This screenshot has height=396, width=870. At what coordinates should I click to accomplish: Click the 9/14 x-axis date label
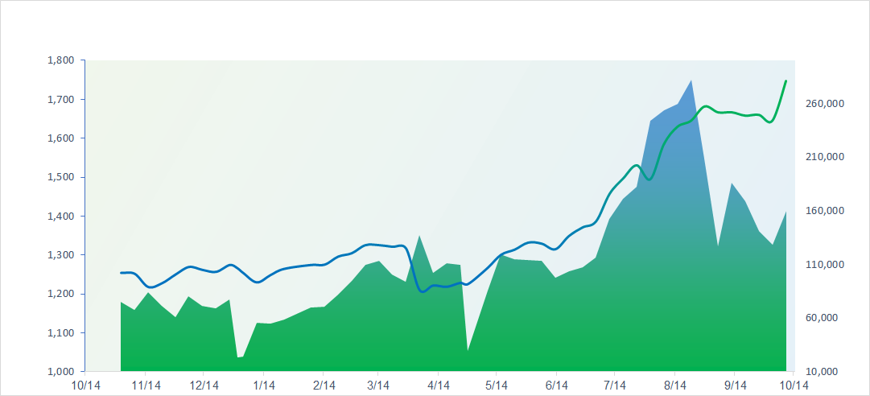tap(735, 386)
